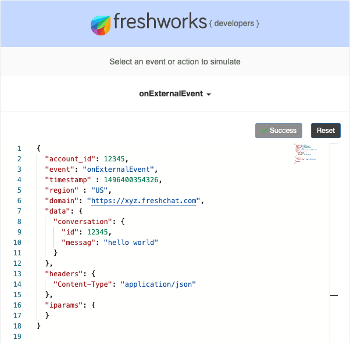Image resolution: width=350 pixels, height=343 pixels.
Task: Click the "onExternalEvent" string value on line 3
Action: coord(118,169)
